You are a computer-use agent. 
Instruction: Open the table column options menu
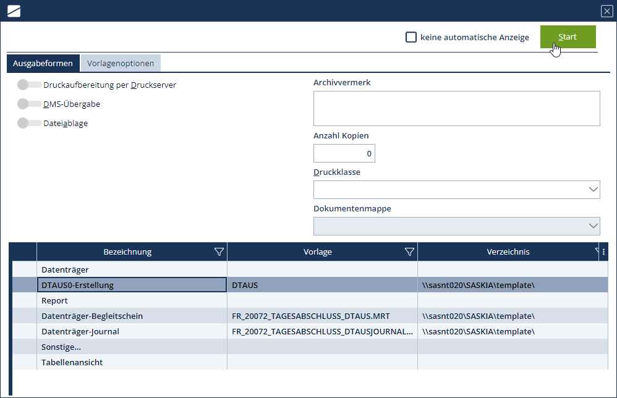coord(603,252)
